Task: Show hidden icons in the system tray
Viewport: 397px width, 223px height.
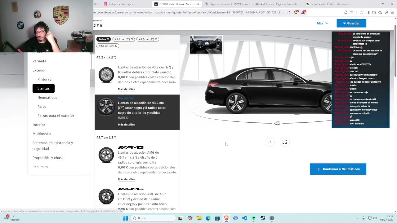Action: 357,218
